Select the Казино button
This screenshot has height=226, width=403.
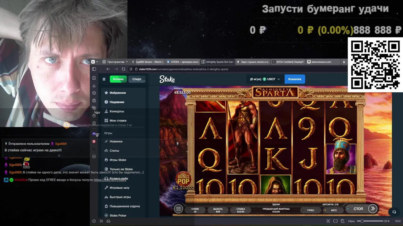(118, 79)
